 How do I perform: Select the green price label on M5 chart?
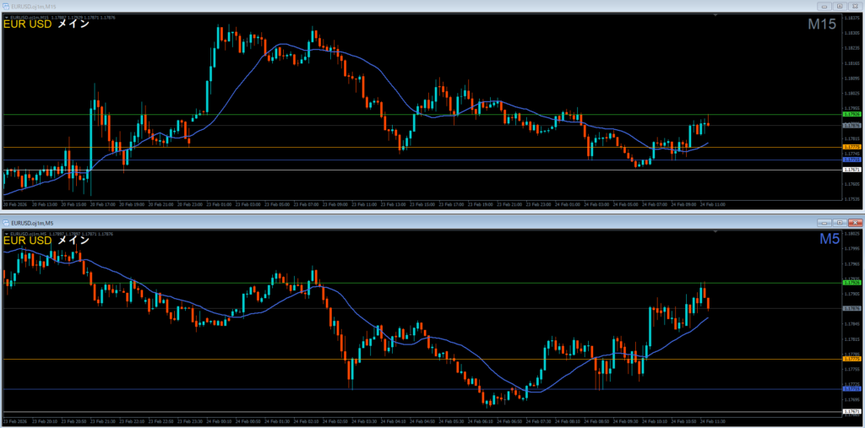(852, 283)
